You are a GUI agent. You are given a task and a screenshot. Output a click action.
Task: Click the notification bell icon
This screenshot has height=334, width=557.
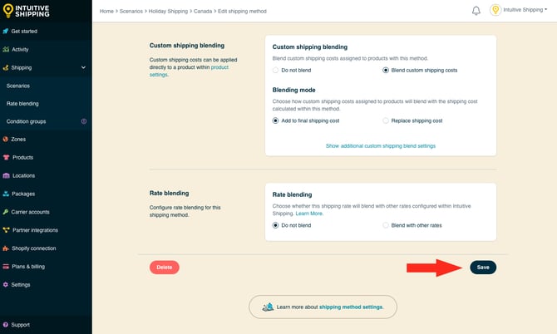click(x=476, y=11)
